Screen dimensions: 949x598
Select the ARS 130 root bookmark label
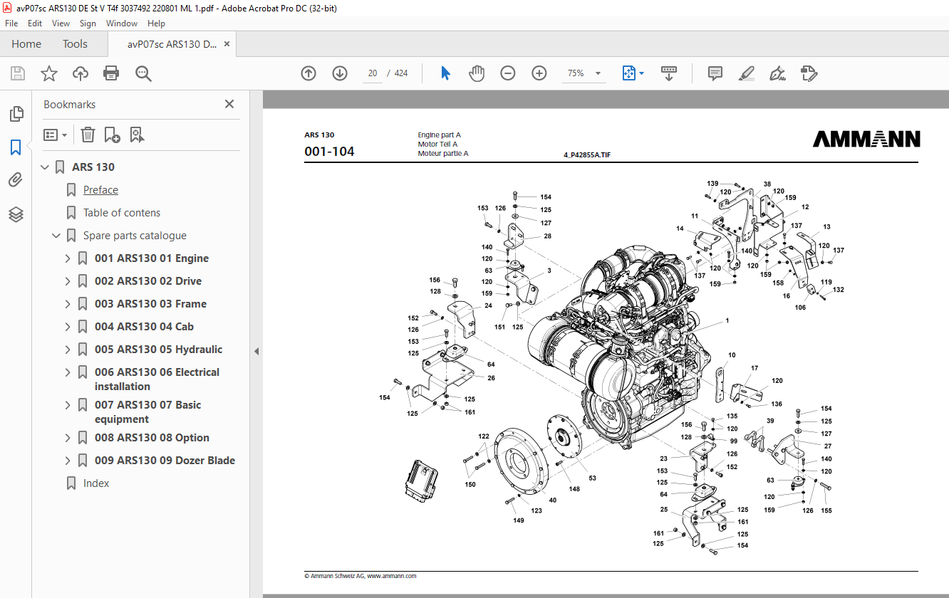pos(93,167)
